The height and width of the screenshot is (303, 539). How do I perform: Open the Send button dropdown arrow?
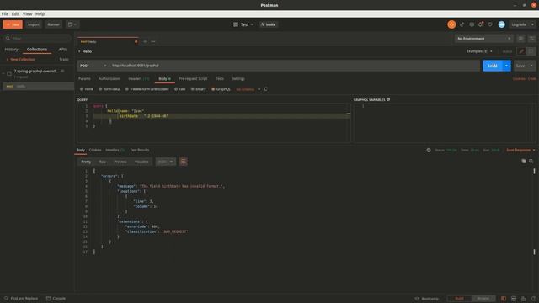pyautogui.click(x=506, y=66)
